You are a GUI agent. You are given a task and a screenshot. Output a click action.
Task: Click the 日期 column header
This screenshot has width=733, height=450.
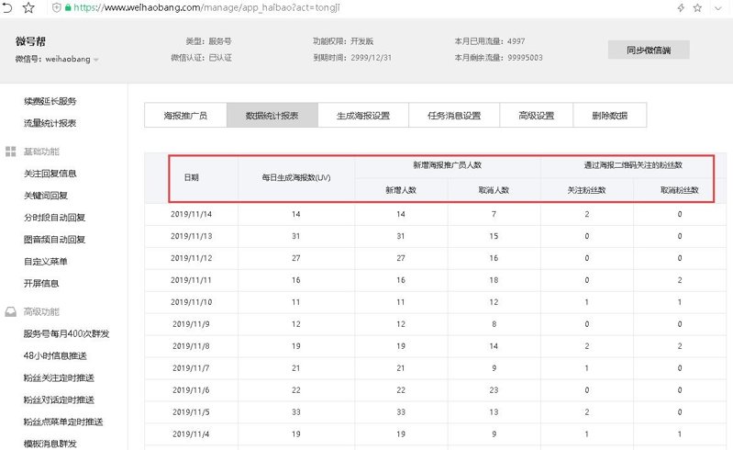(192, 177)
